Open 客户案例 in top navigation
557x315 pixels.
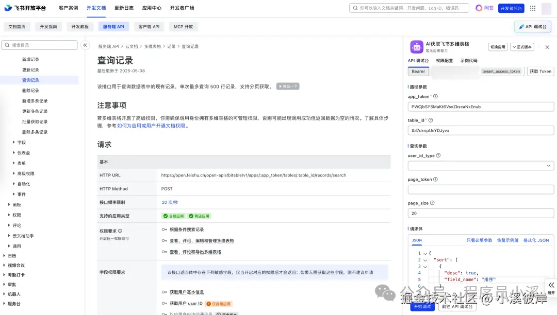[x=68, y=8]
